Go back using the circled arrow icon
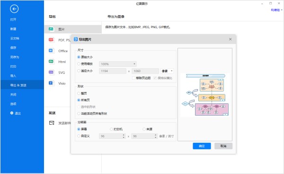Viewport: 284px width, 174px height. pyautogui.click(x=14, y=9)
